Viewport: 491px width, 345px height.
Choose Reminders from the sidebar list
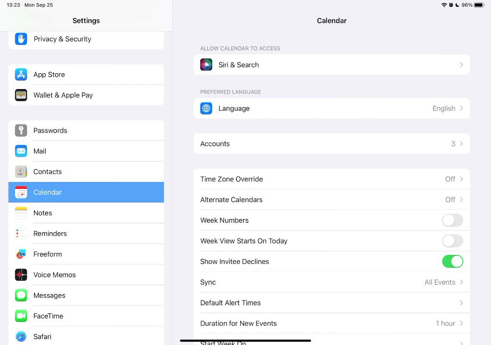click(x=86, y=233)
